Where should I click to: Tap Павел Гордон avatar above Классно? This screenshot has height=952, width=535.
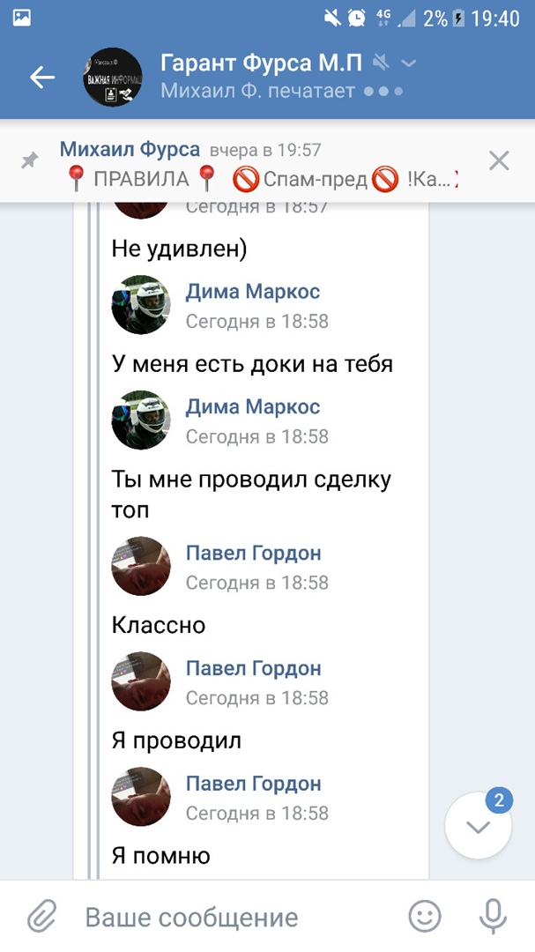[x=141, y=566]
